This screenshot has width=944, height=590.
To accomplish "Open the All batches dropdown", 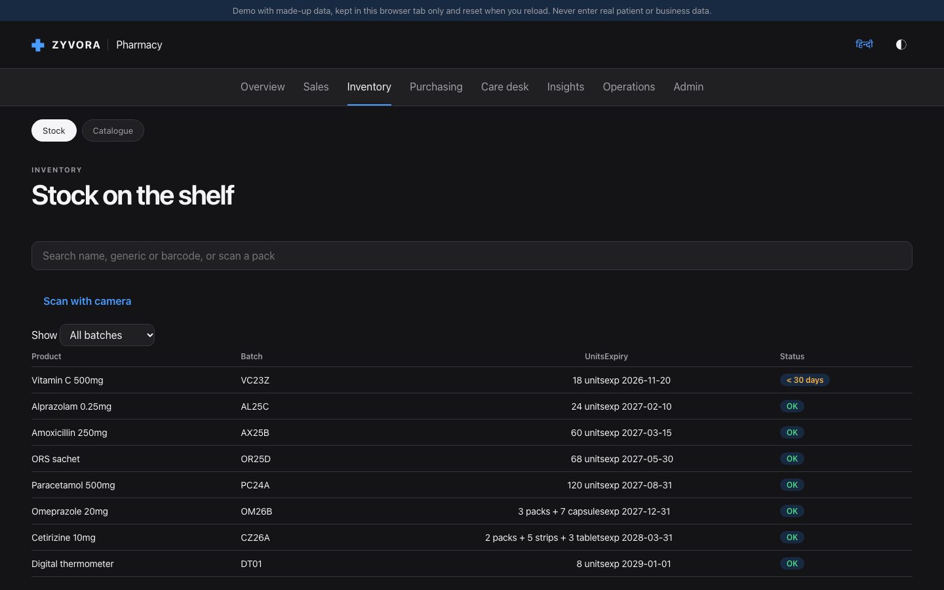I will (108, 335).
